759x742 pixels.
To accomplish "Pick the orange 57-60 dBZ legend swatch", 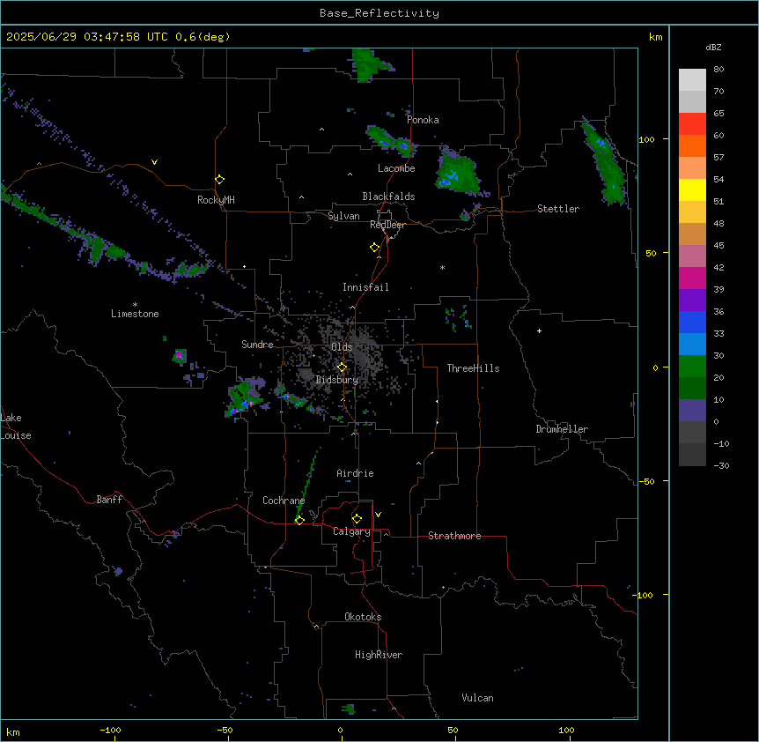I will 692,145.
